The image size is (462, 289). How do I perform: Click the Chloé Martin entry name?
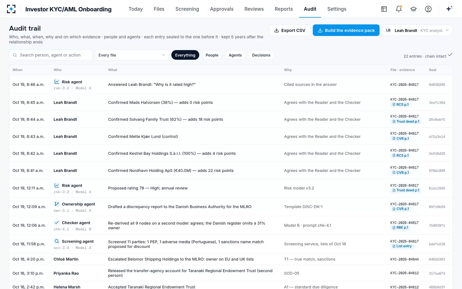(66, 259)
